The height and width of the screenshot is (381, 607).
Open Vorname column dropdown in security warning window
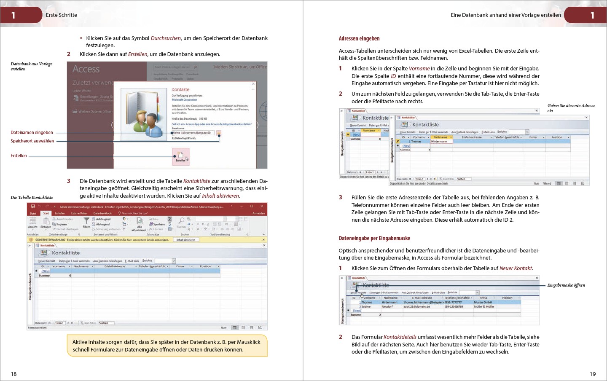(68, 266)
